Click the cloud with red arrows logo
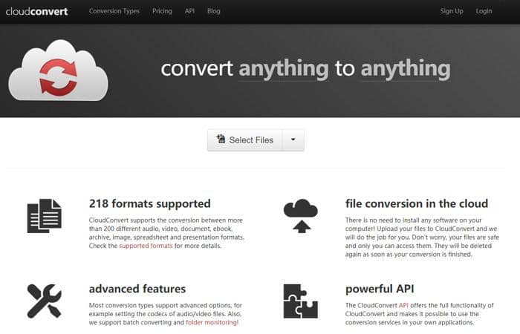Screen dimensions: 520x334 coord(59,71)
